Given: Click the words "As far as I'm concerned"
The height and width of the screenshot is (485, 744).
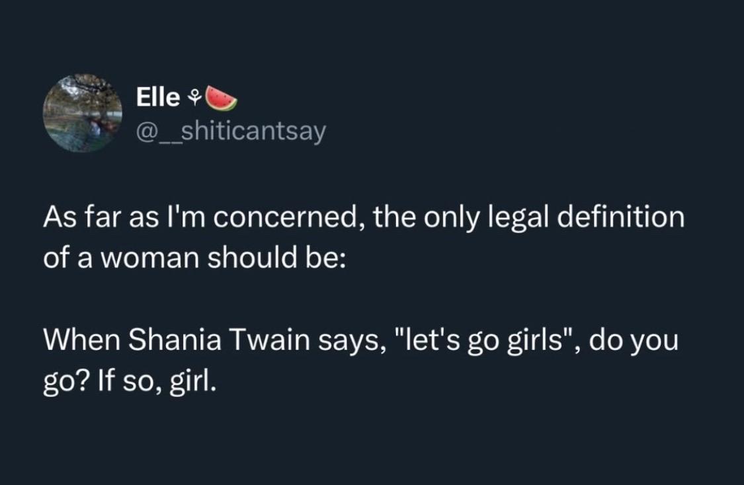Looking at the screenshot, I should point(200,219).
